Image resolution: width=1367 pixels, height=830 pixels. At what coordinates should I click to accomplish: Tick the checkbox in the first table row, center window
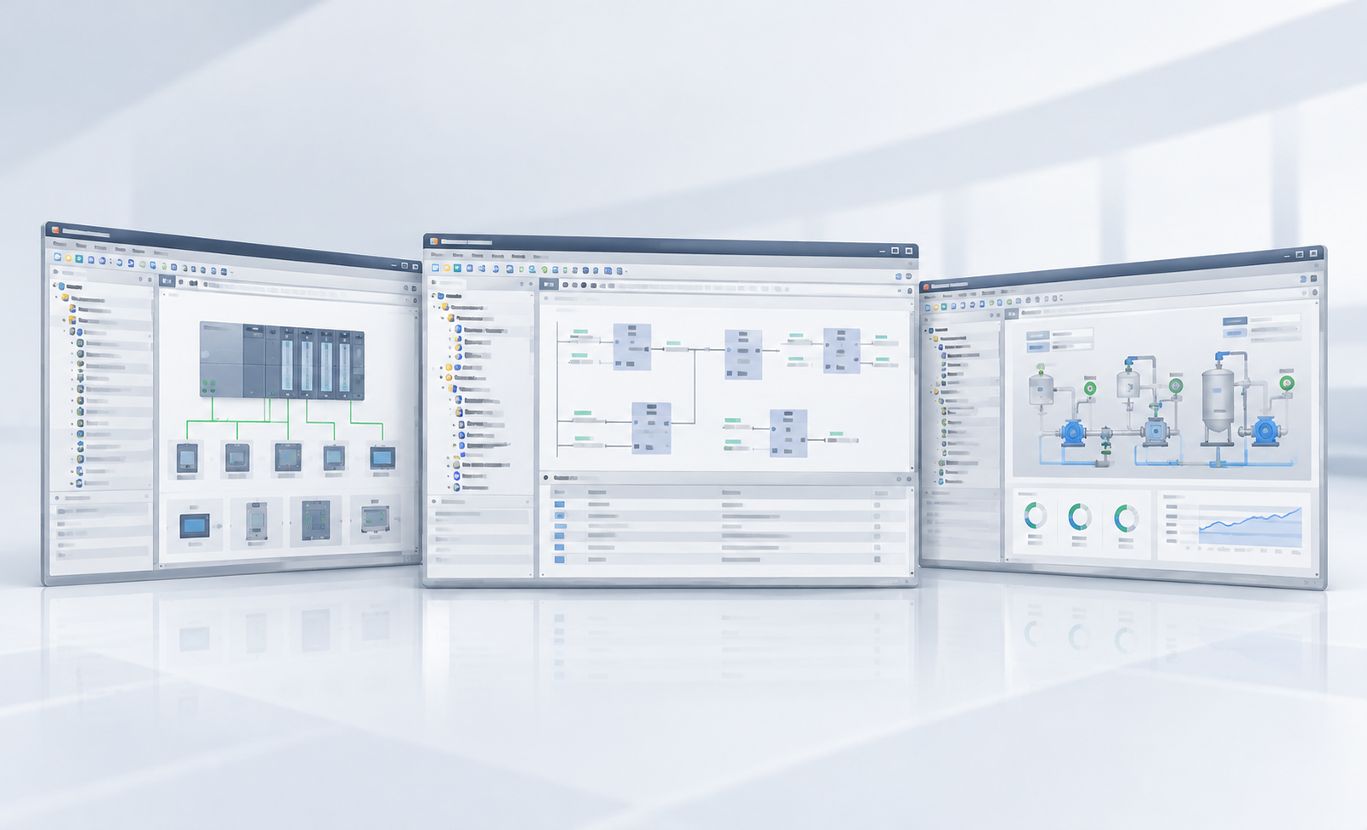878,505
